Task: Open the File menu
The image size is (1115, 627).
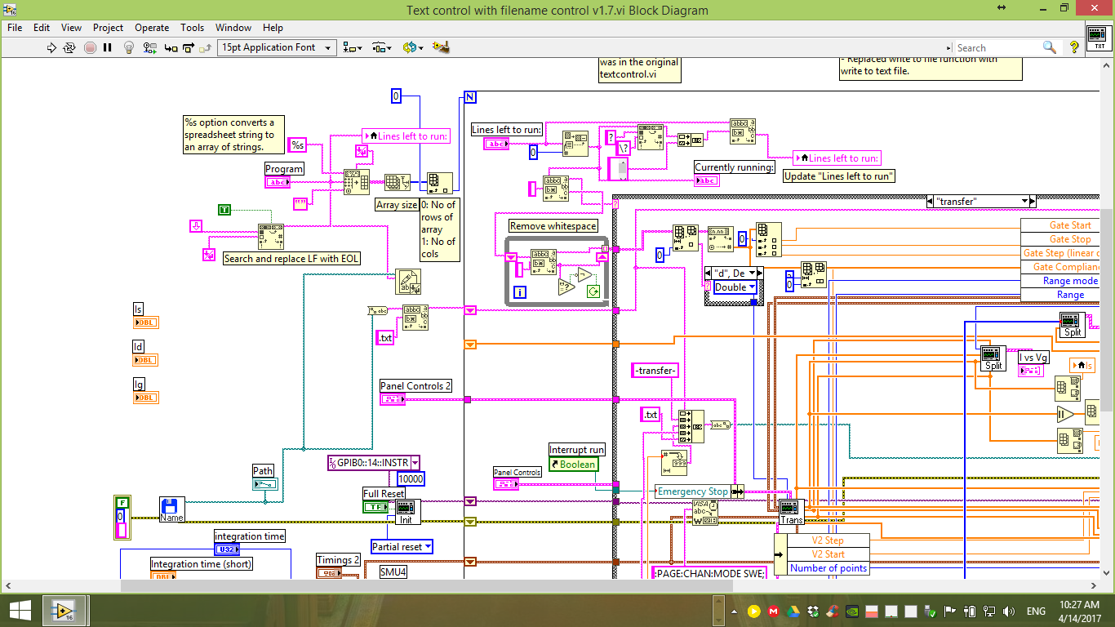Action: tap(15, 27)
